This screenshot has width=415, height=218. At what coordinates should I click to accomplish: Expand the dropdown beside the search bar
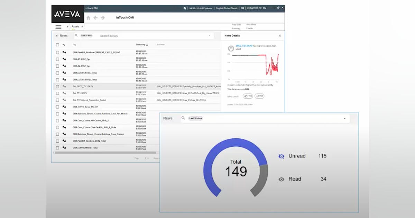210,36
